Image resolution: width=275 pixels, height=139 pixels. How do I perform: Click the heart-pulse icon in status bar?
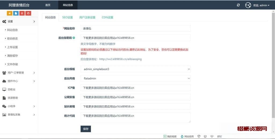[212, 136]
